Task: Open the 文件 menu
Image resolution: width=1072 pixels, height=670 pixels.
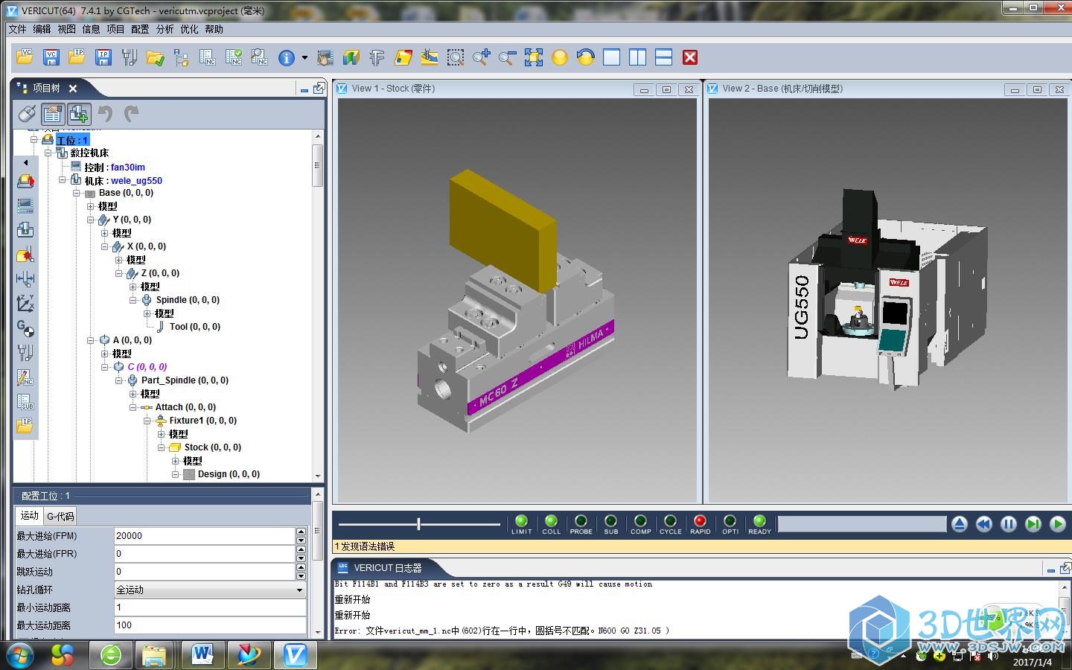Action: [x=17, y=29]
